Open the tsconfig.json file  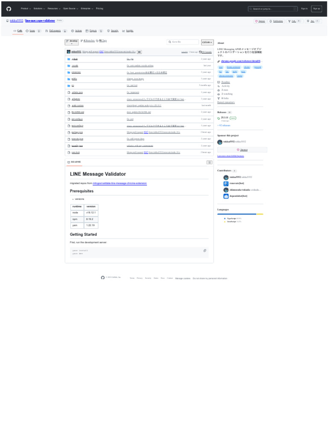77,145
